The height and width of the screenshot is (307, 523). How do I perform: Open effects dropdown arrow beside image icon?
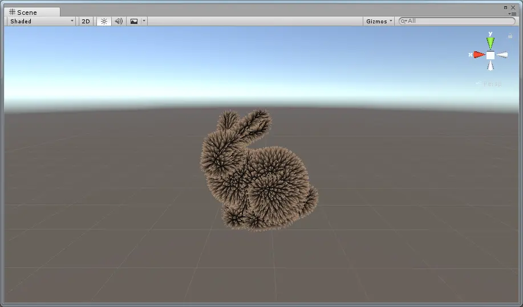pos(144,21)
